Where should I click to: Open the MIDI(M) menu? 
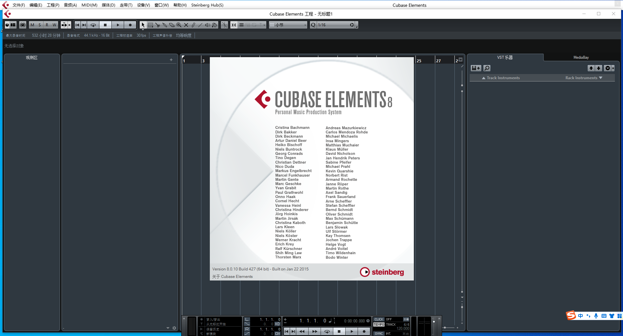89,5
